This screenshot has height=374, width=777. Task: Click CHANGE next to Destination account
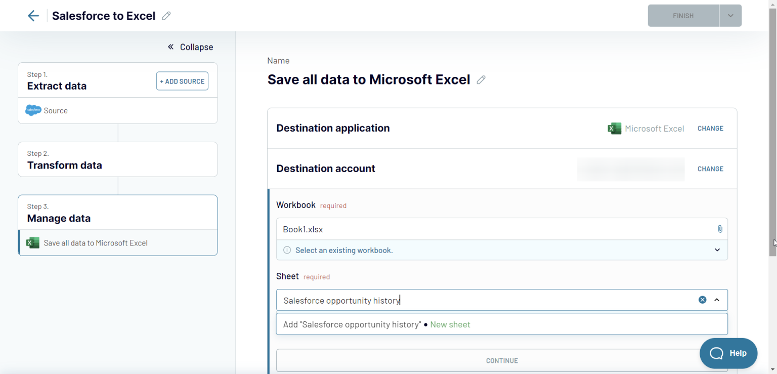[x=710, y=169]
